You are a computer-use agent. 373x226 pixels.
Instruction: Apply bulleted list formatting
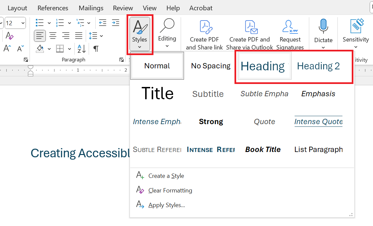[x=40, y=23]
